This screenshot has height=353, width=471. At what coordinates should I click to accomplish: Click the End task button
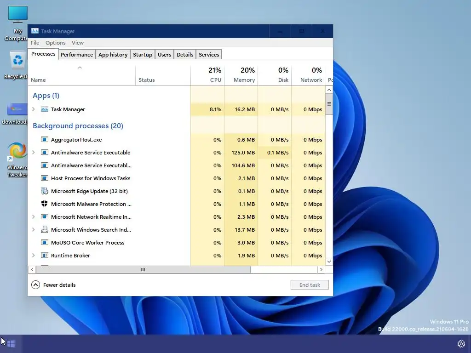click(310, 285)
